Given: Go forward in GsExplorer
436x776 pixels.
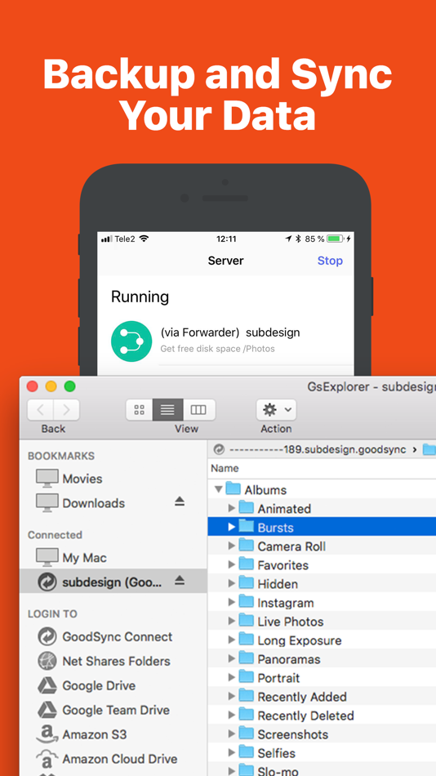Looking at the screenshot, I should pos(66,410).
